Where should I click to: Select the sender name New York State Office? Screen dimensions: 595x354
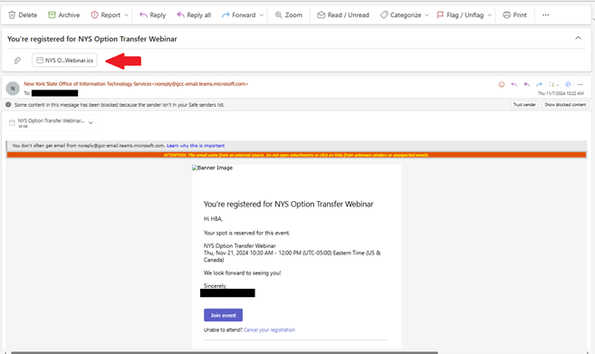87,84
